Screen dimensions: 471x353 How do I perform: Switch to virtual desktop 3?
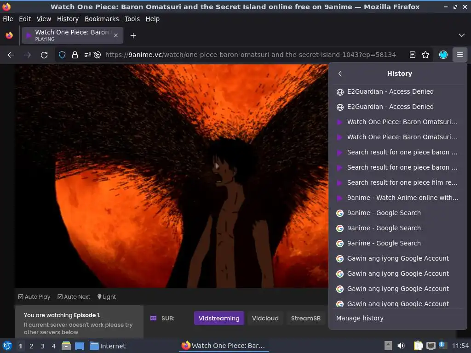[x=43, y=346]
